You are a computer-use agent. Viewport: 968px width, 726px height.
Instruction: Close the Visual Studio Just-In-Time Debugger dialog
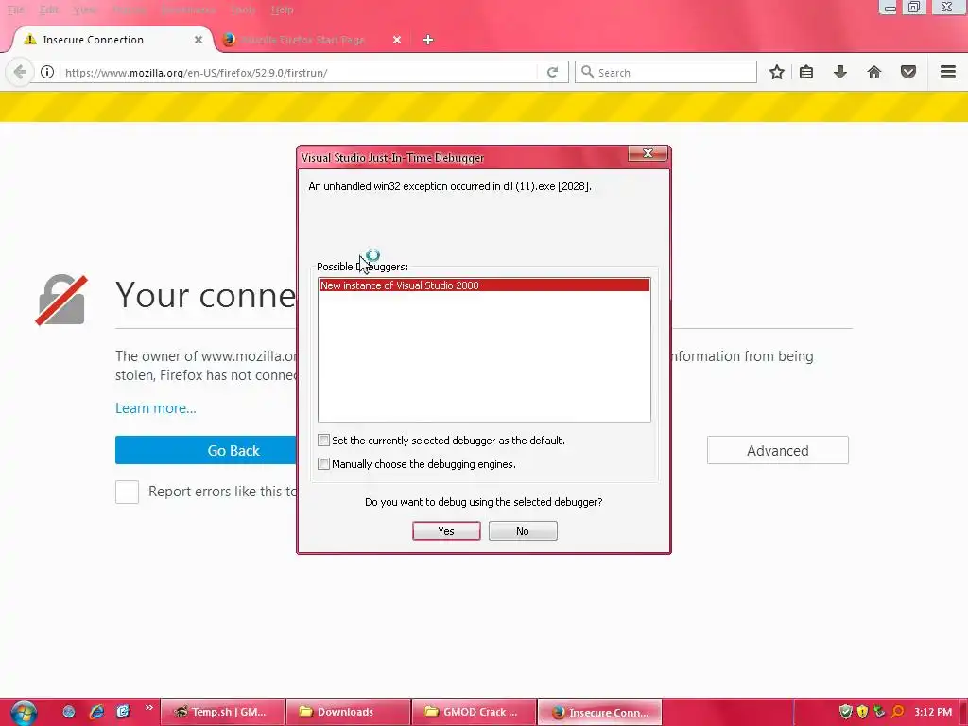tap(648, 153)
